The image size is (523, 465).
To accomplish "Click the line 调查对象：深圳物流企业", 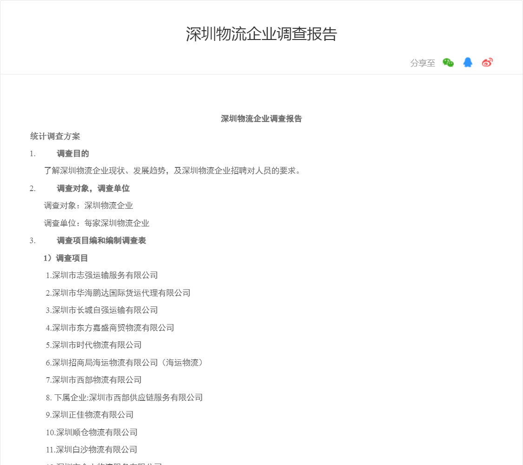I will point(88,206).
